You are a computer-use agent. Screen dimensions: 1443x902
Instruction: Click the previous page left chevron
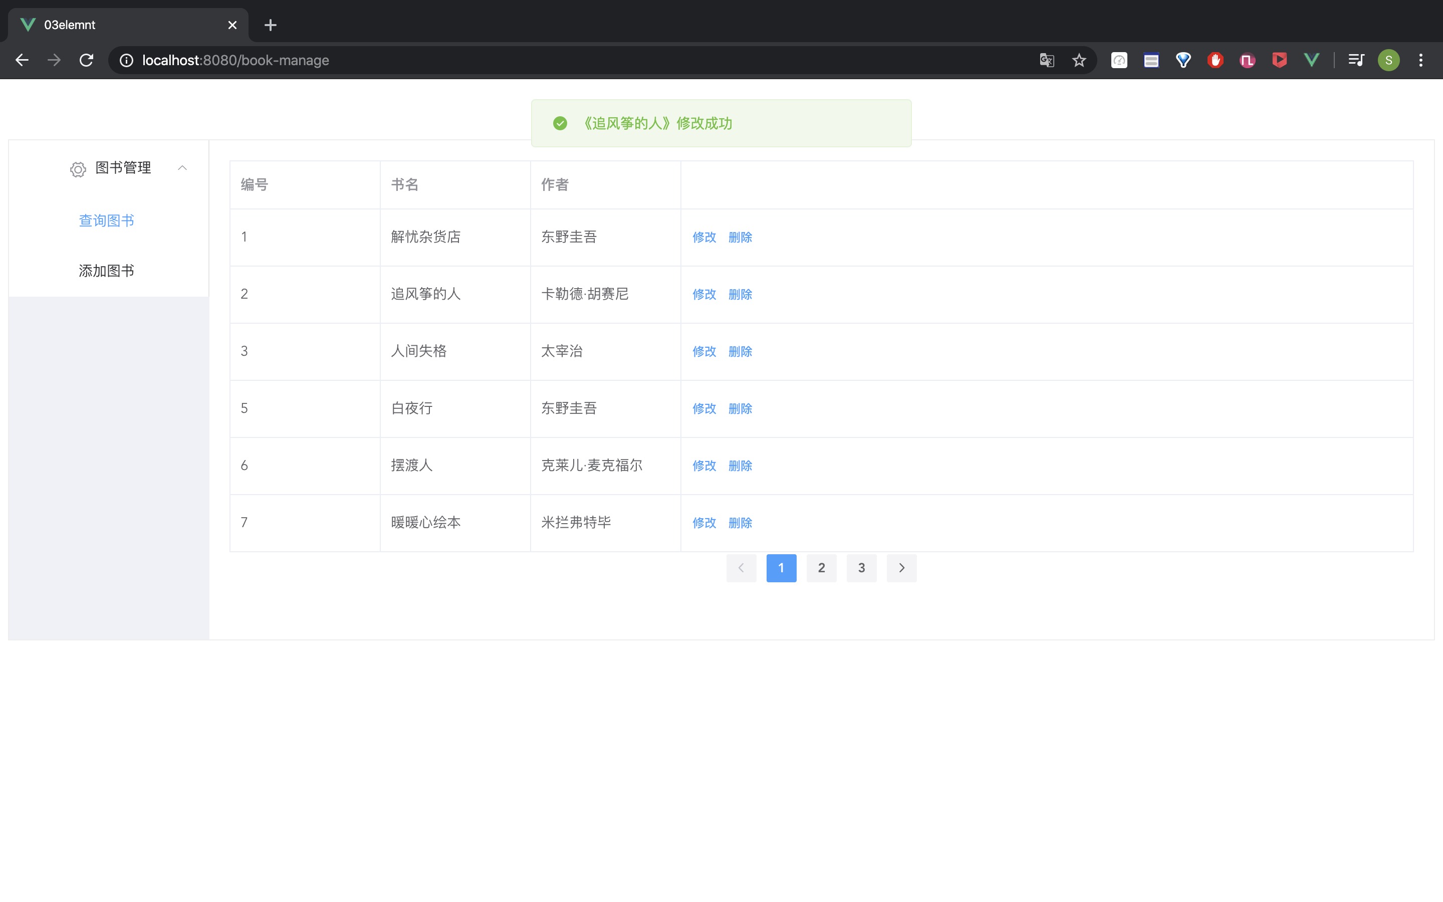(741, 568)
